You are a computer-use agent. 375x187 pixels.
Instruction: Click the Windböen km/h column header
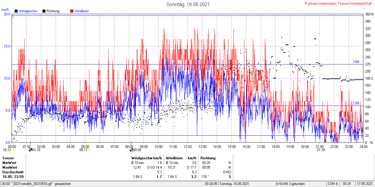(x=181, y=158)
